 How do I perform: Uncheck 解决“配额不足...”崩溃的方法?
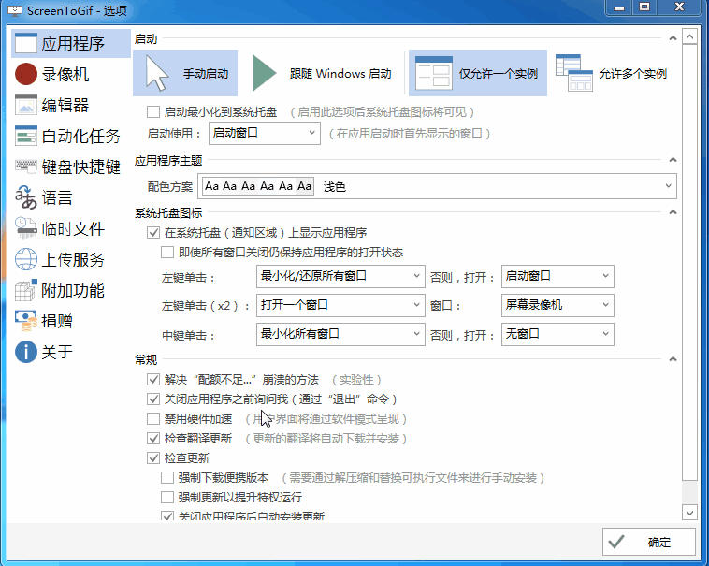[153, 379]
